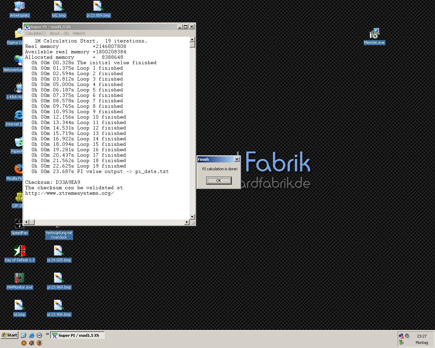Screen dimensions: 435x348
Task: Click the Checksum: D33A9EA9 line
Action: (x=53, y=182)
